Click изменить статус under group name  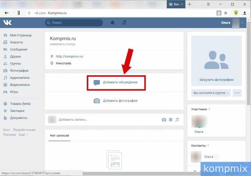coord(63,44)
